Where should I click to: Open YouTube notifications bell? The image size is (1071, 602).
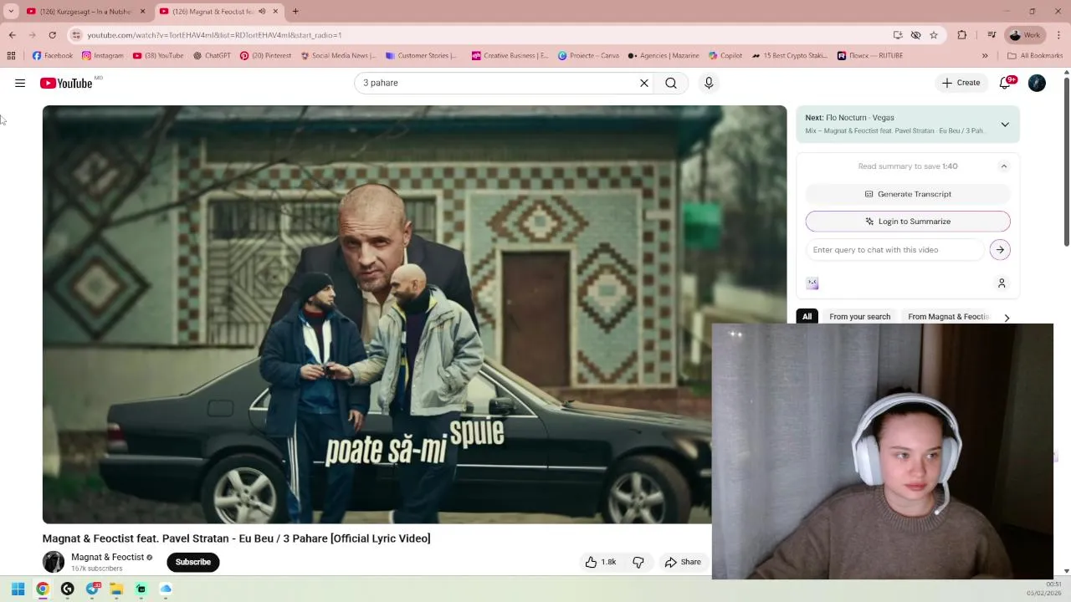[1006, 83]
